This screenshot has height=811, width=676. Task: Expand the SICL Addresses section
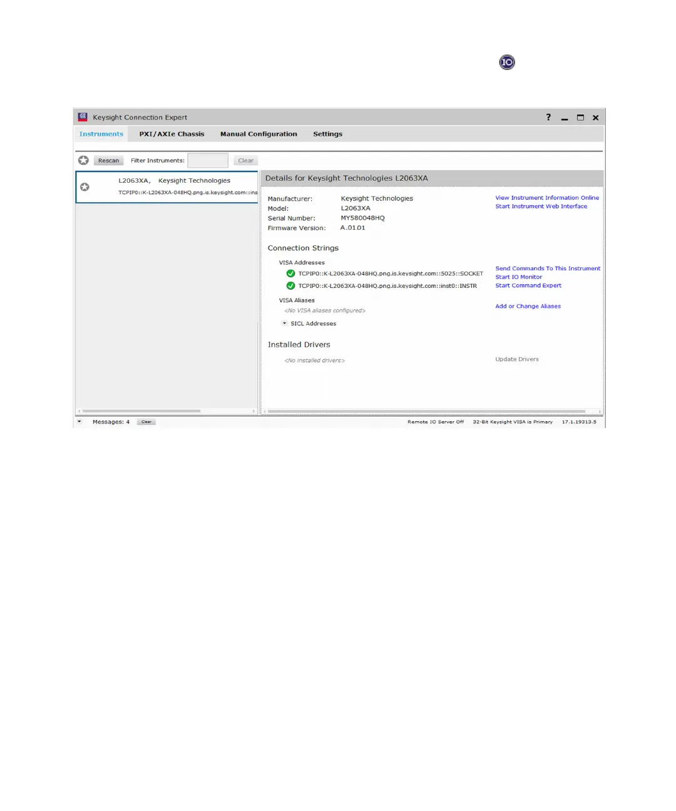pos(284,324)
